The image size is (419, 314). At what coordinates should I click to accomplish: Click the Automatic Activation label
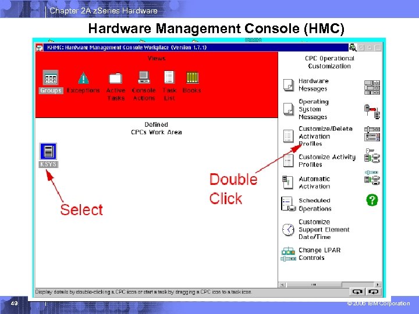tap(314, 183)
